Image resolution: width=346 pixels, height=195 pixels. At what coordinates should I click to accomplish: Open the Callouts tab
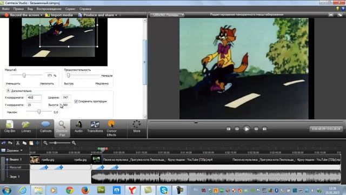point(45,127)
